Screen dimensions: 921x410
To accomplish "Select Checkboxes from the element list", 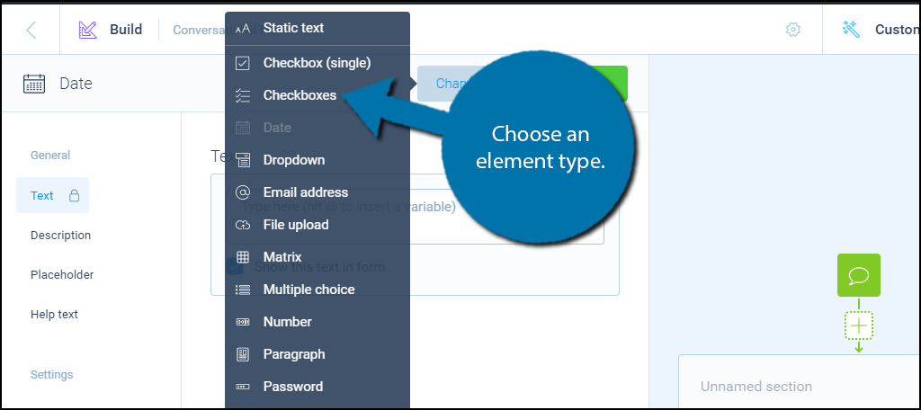I will (x=300, y=95).
